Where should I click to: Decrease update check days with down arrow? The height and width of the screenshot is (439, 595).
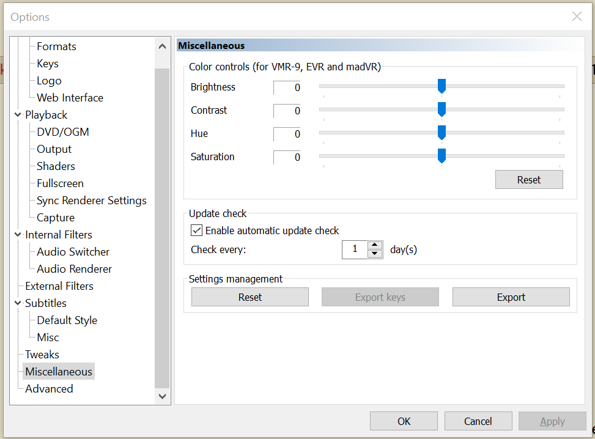[375, 254]
